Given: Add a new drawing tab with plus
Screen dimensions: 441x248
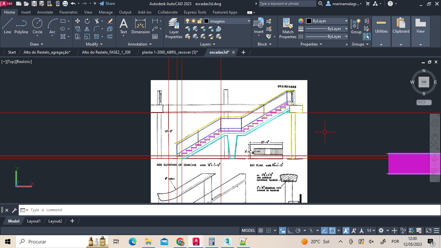Looking at the screenshot, I should 243,52.
